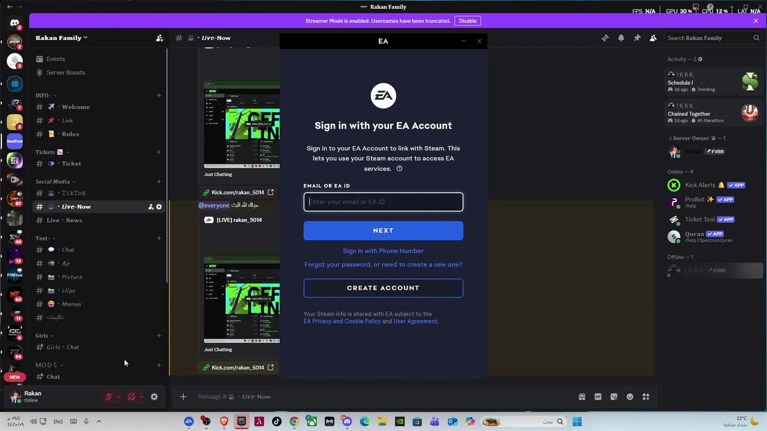Add a channel to Social Media category
Screen dimensions: 767x431
pos(159,181)
